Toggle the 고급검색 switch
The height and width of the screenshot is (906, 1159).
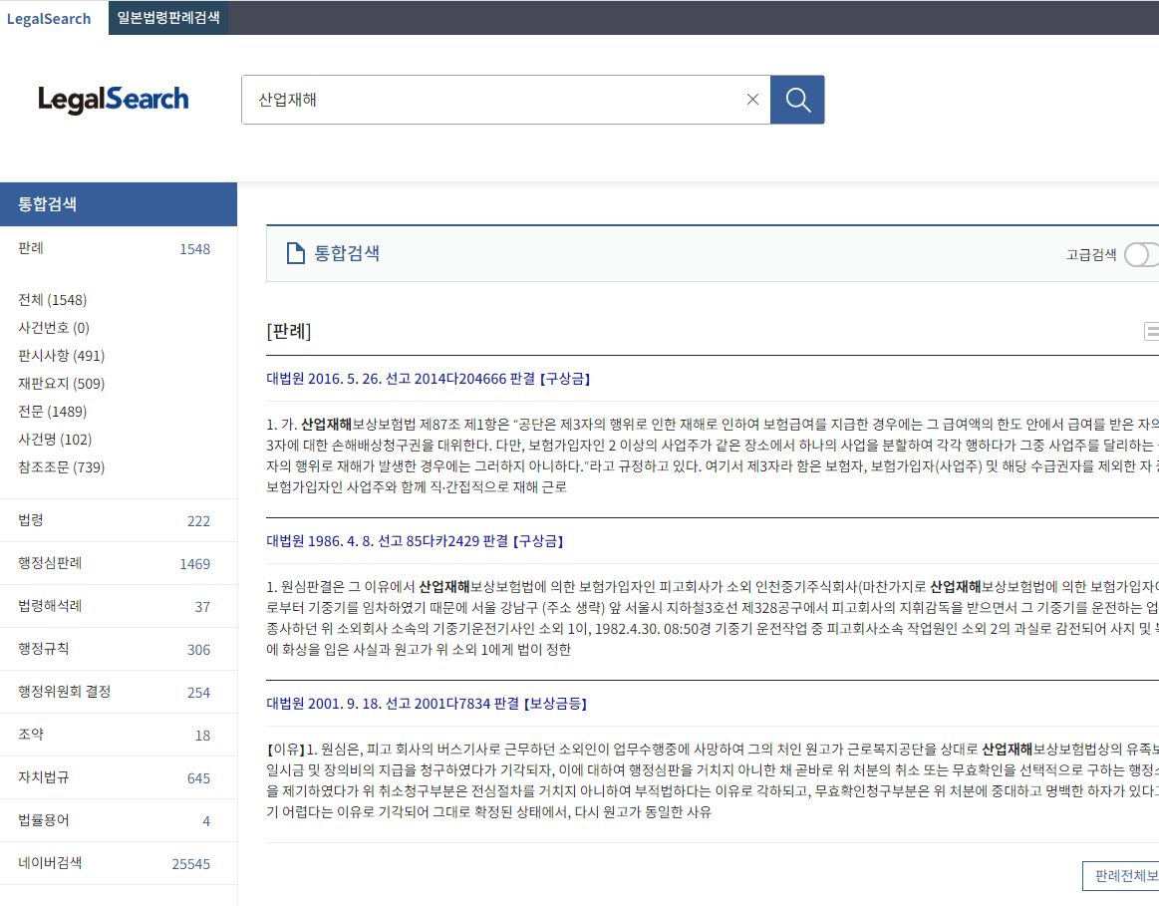1140,254
